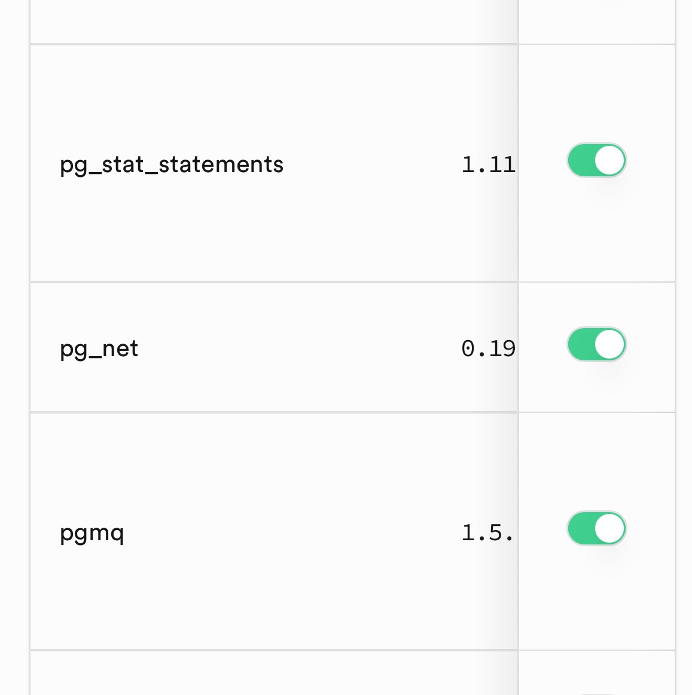Screen dimensions: 692x695
Task: Select the pg_stat_statements extension name
Action: pyautogui.click(x=172, y=164)
